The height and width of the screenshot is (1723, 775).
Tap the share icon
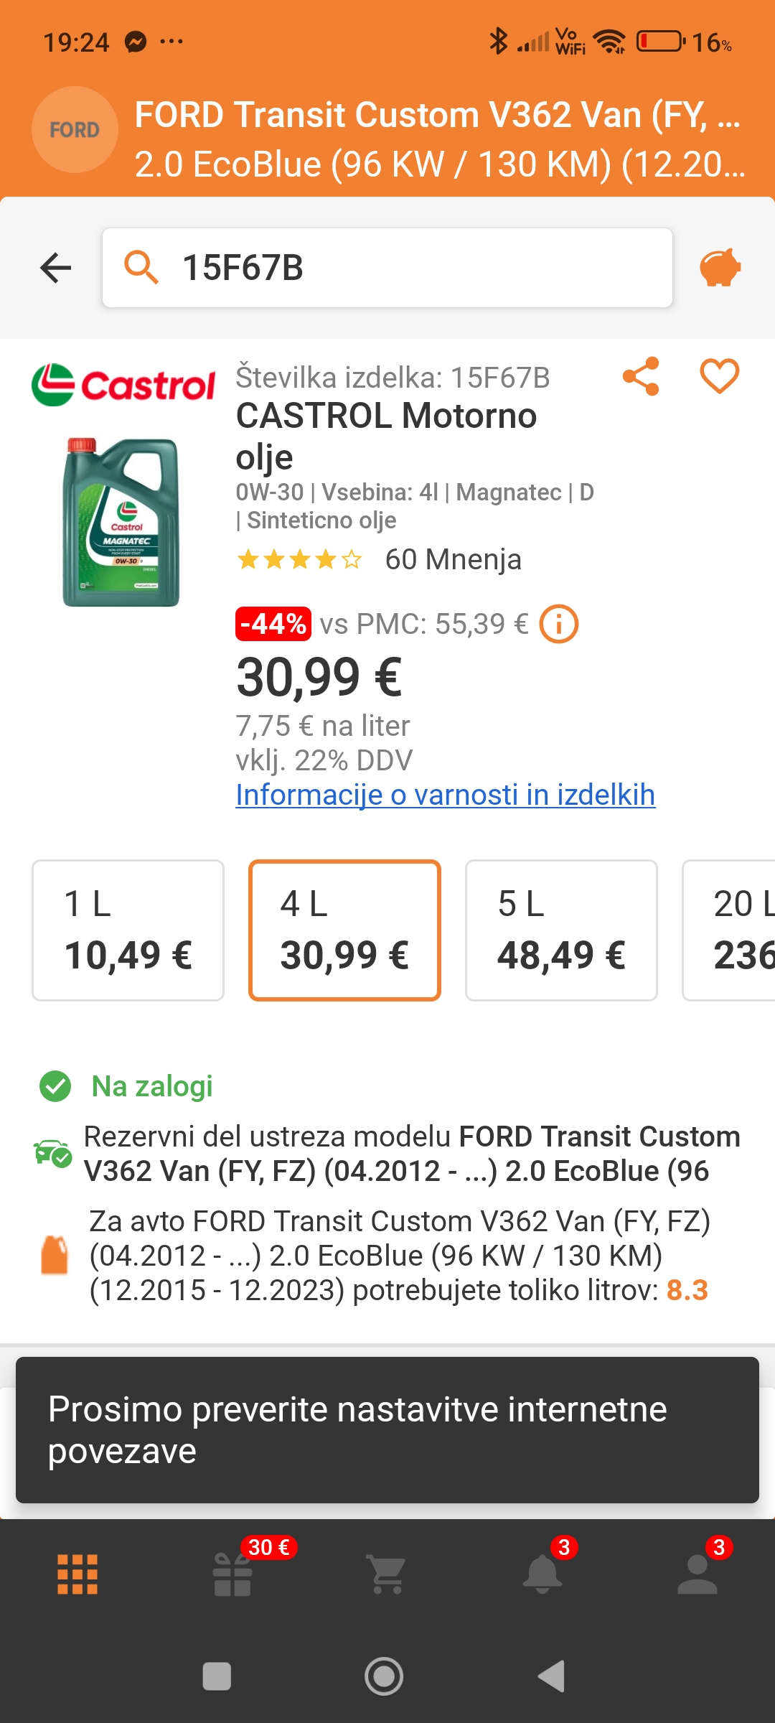click(641, 376)
